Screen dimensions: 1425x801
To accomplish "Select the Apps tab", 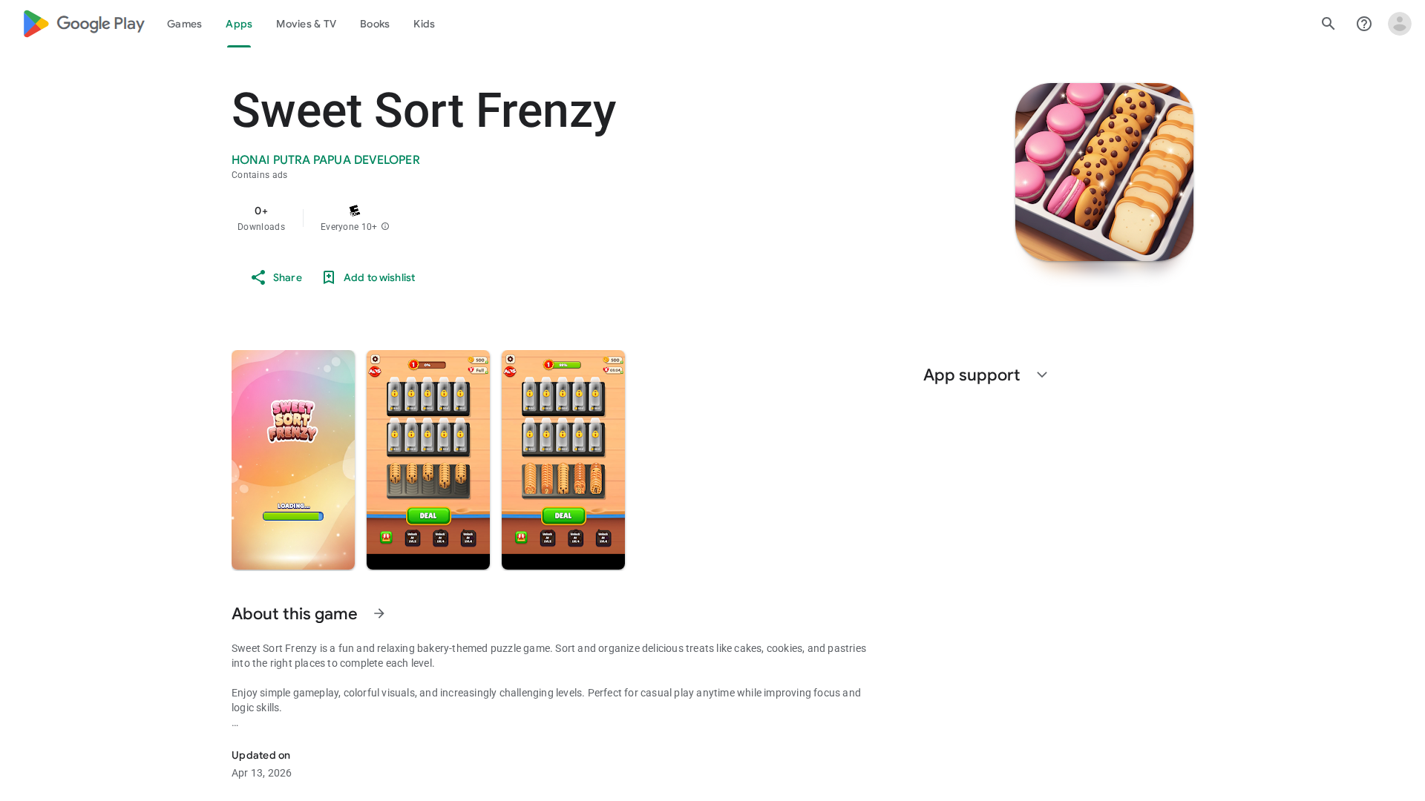I will (239, 24).
